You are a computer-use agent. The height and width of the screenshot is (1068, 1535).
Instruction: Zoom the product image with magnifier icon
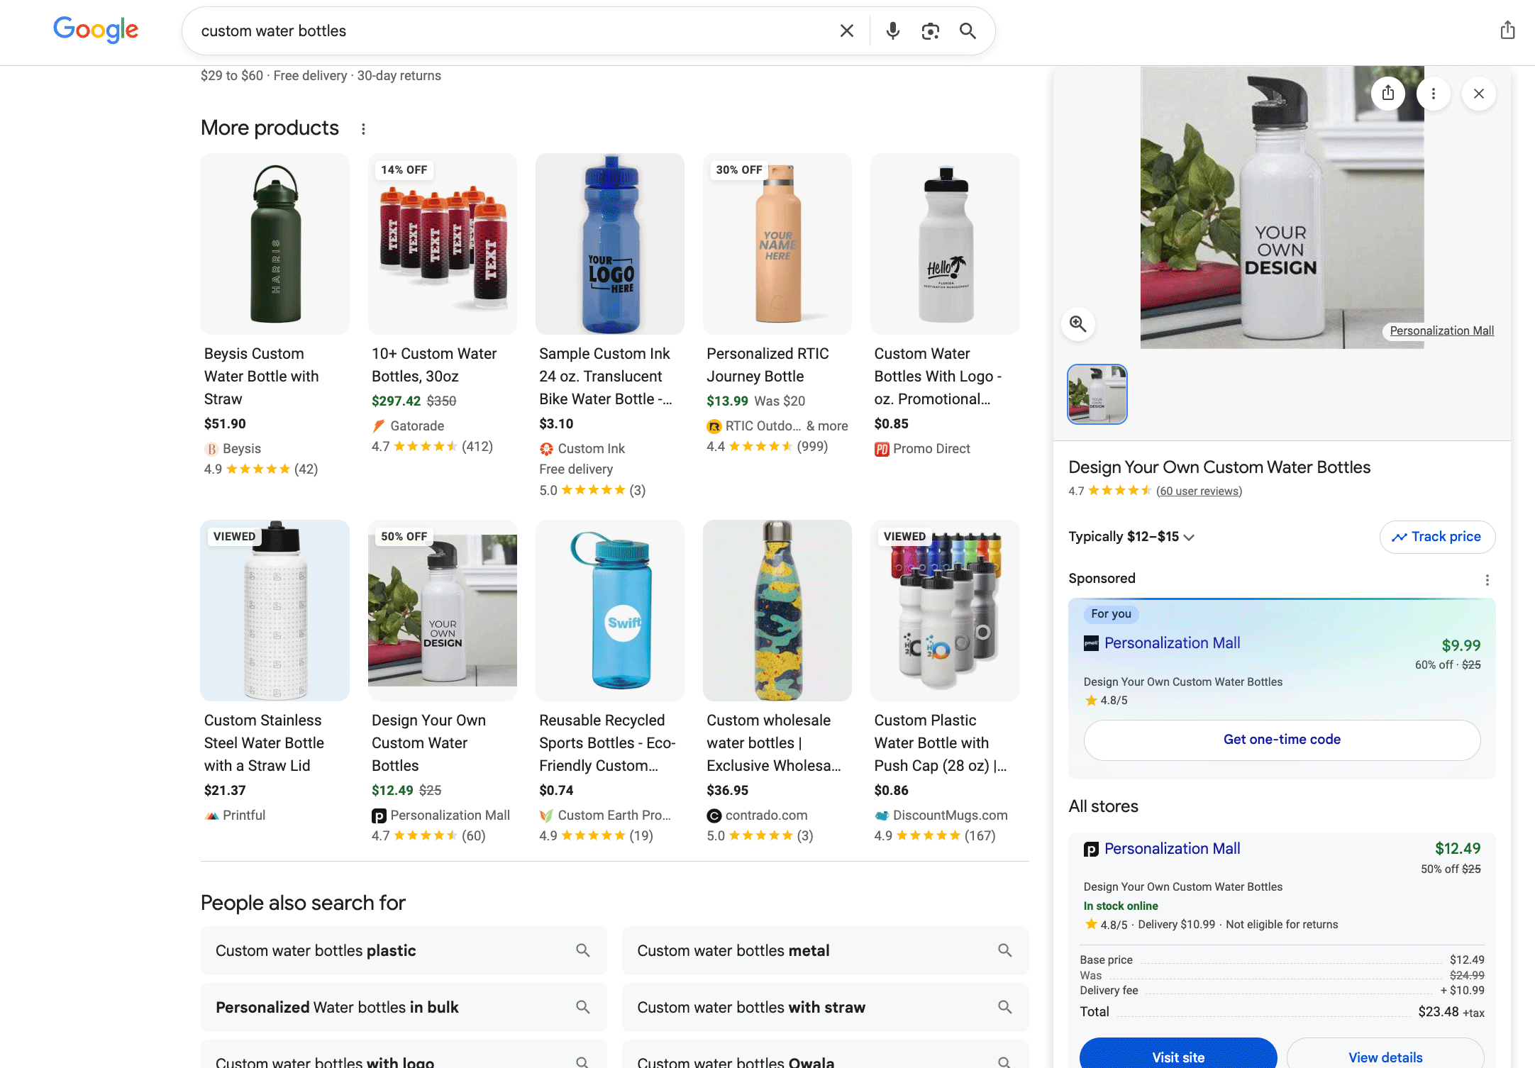[x=1078, y=324]
